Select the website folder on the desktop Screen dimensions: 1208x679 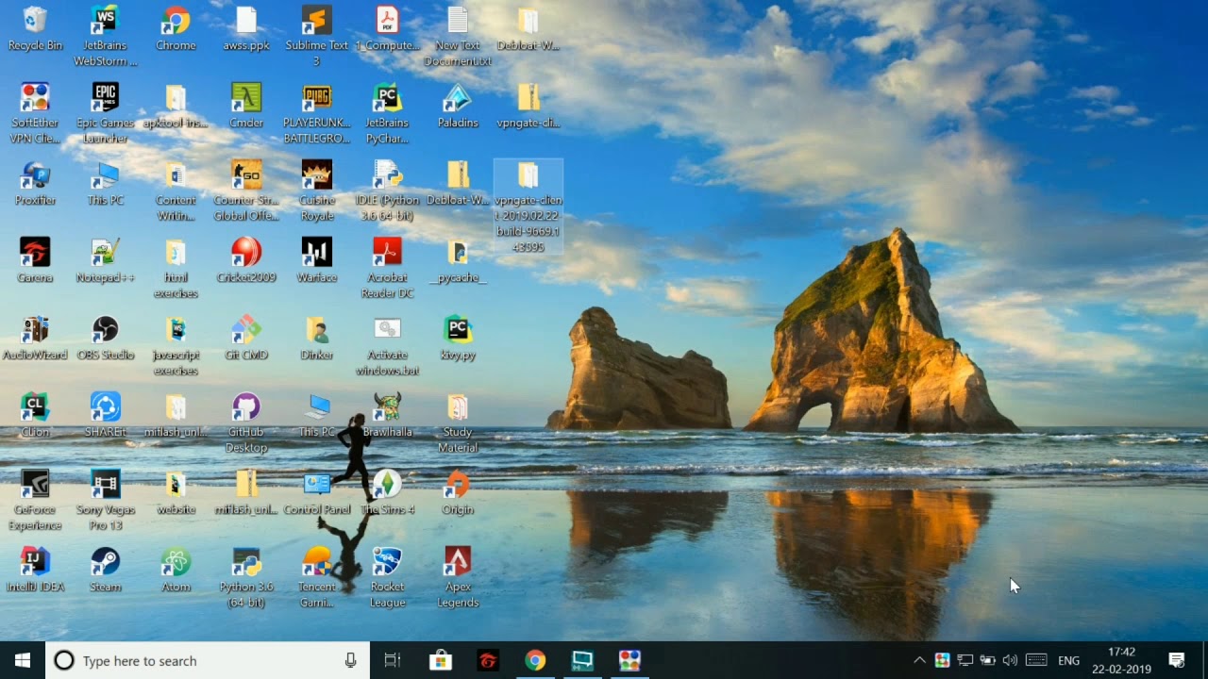click(176, 492)
